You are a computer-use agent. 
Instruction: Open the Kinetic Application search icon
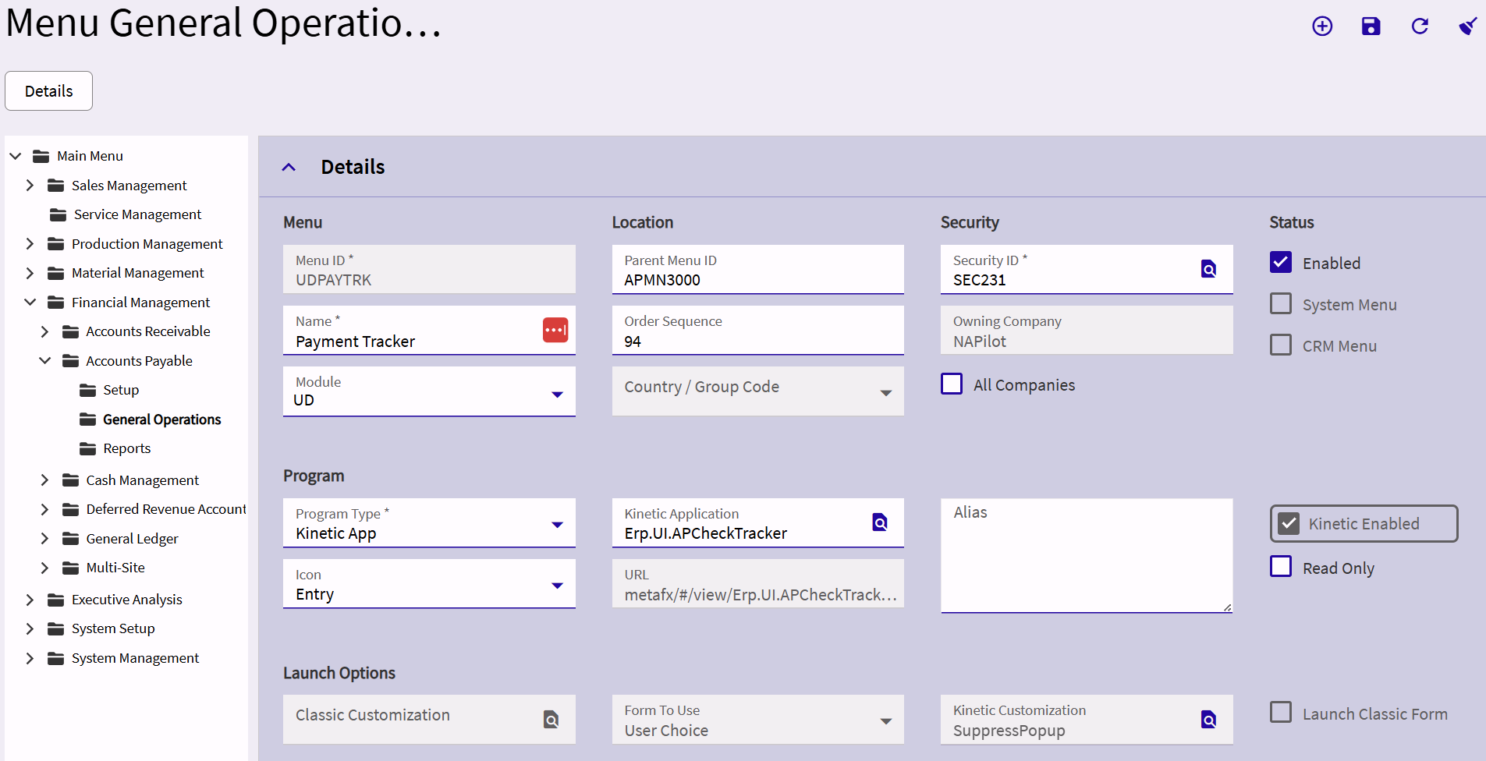point(880,522)
